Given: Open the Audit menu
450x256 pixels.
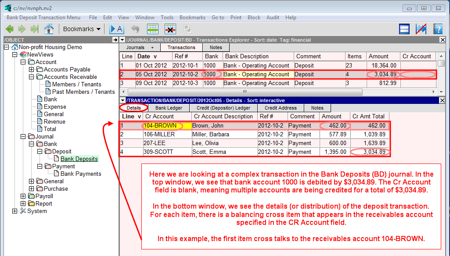Looking at the screenshot, I should pos(273,18).
